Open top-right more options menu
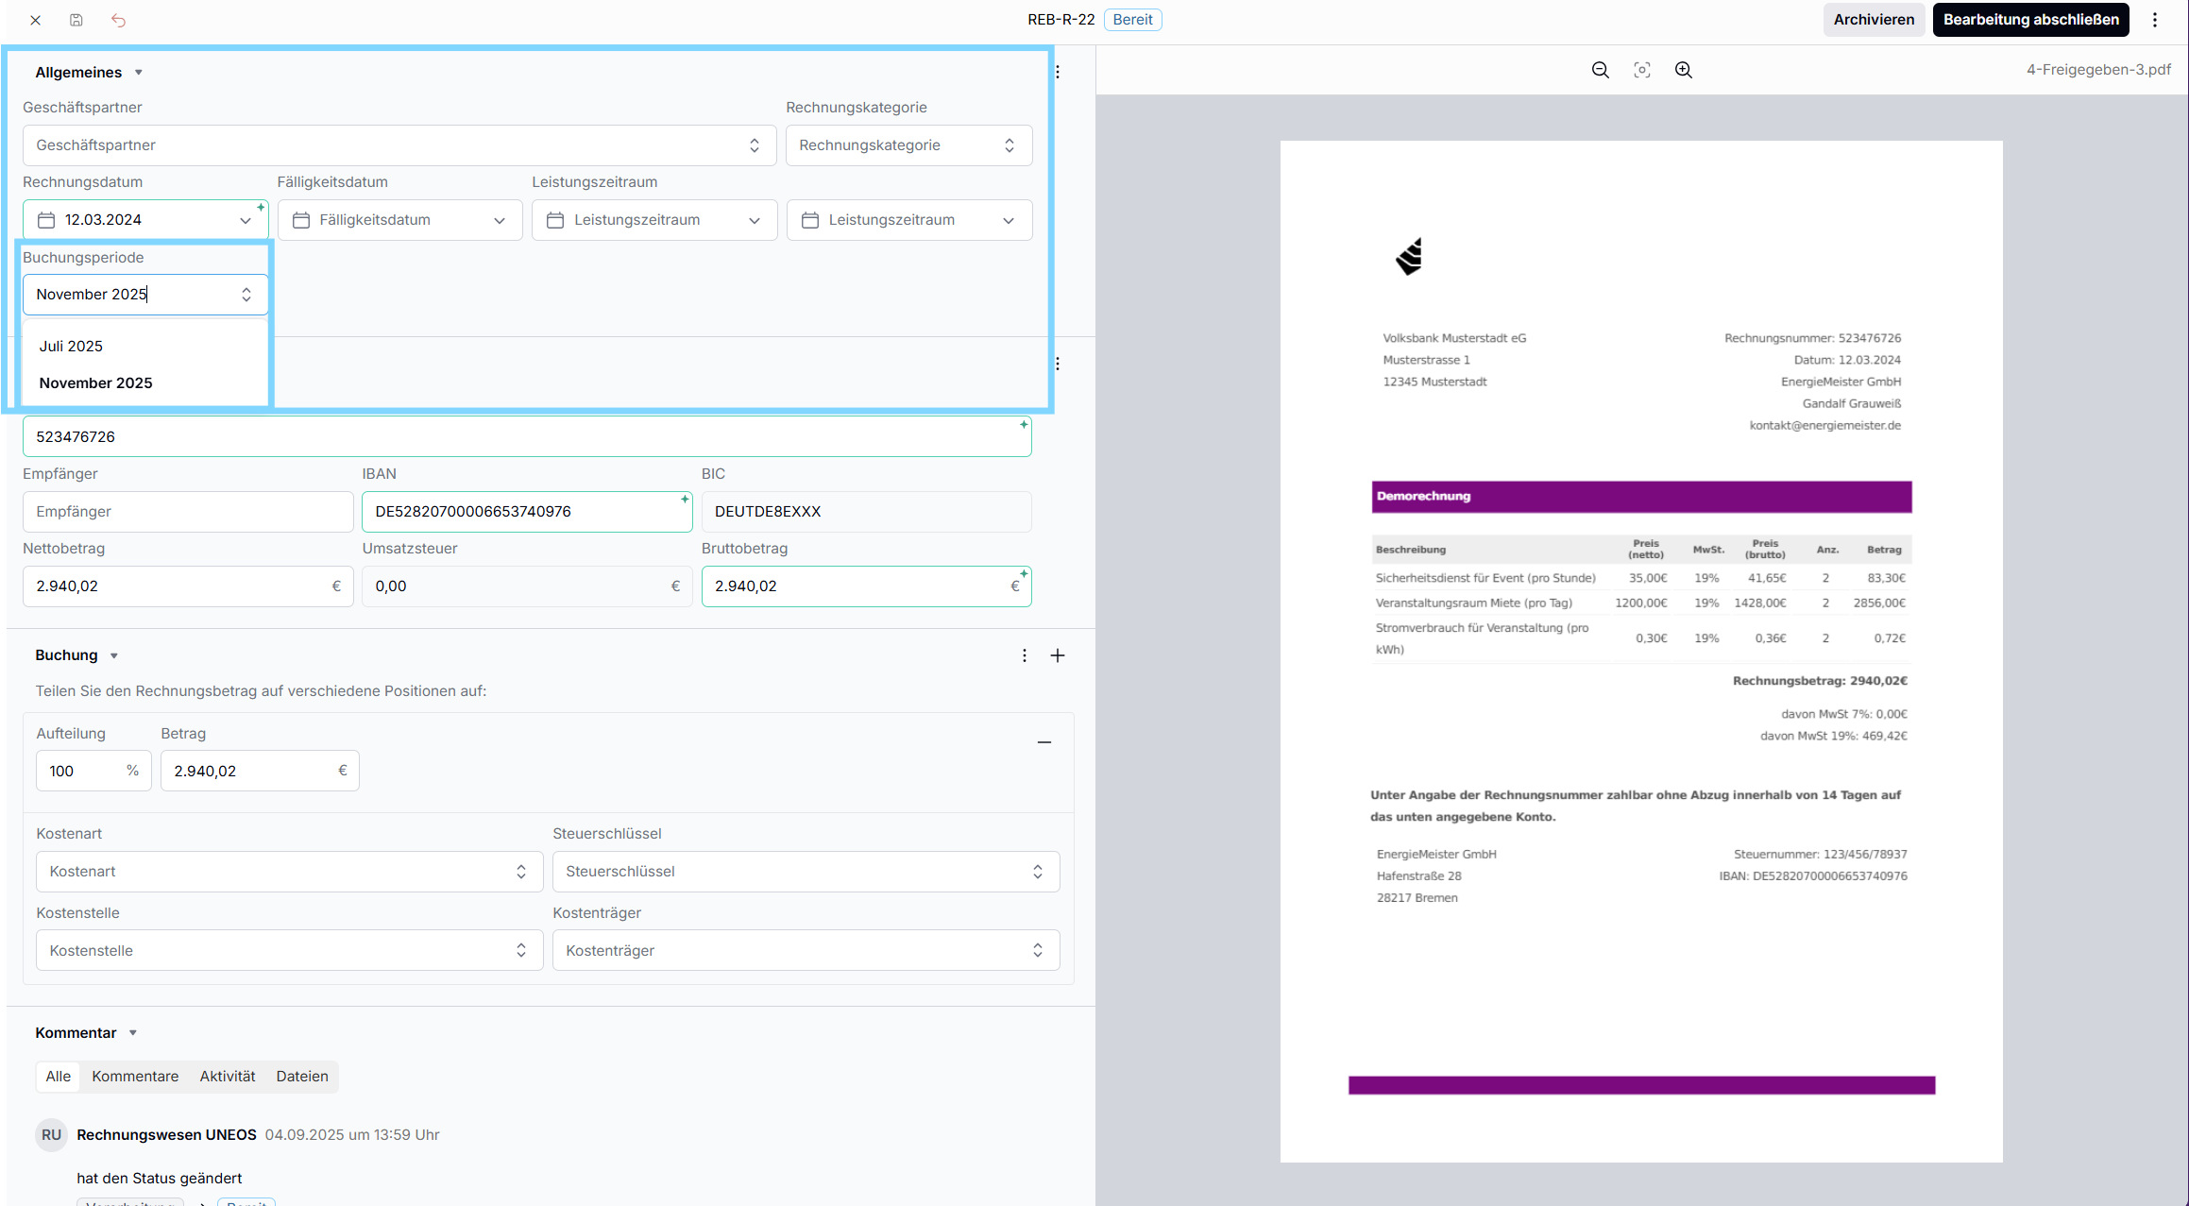2189x1206 pixels. [x=2155, y=20]
